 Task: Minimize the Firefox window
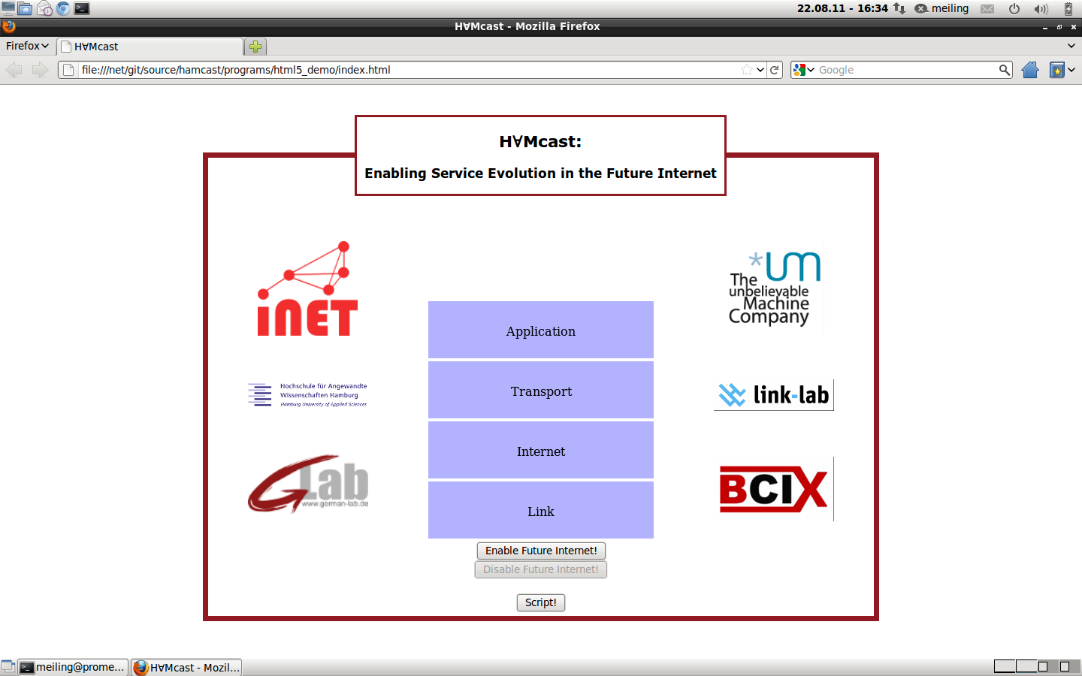(x=1045, y=27)
